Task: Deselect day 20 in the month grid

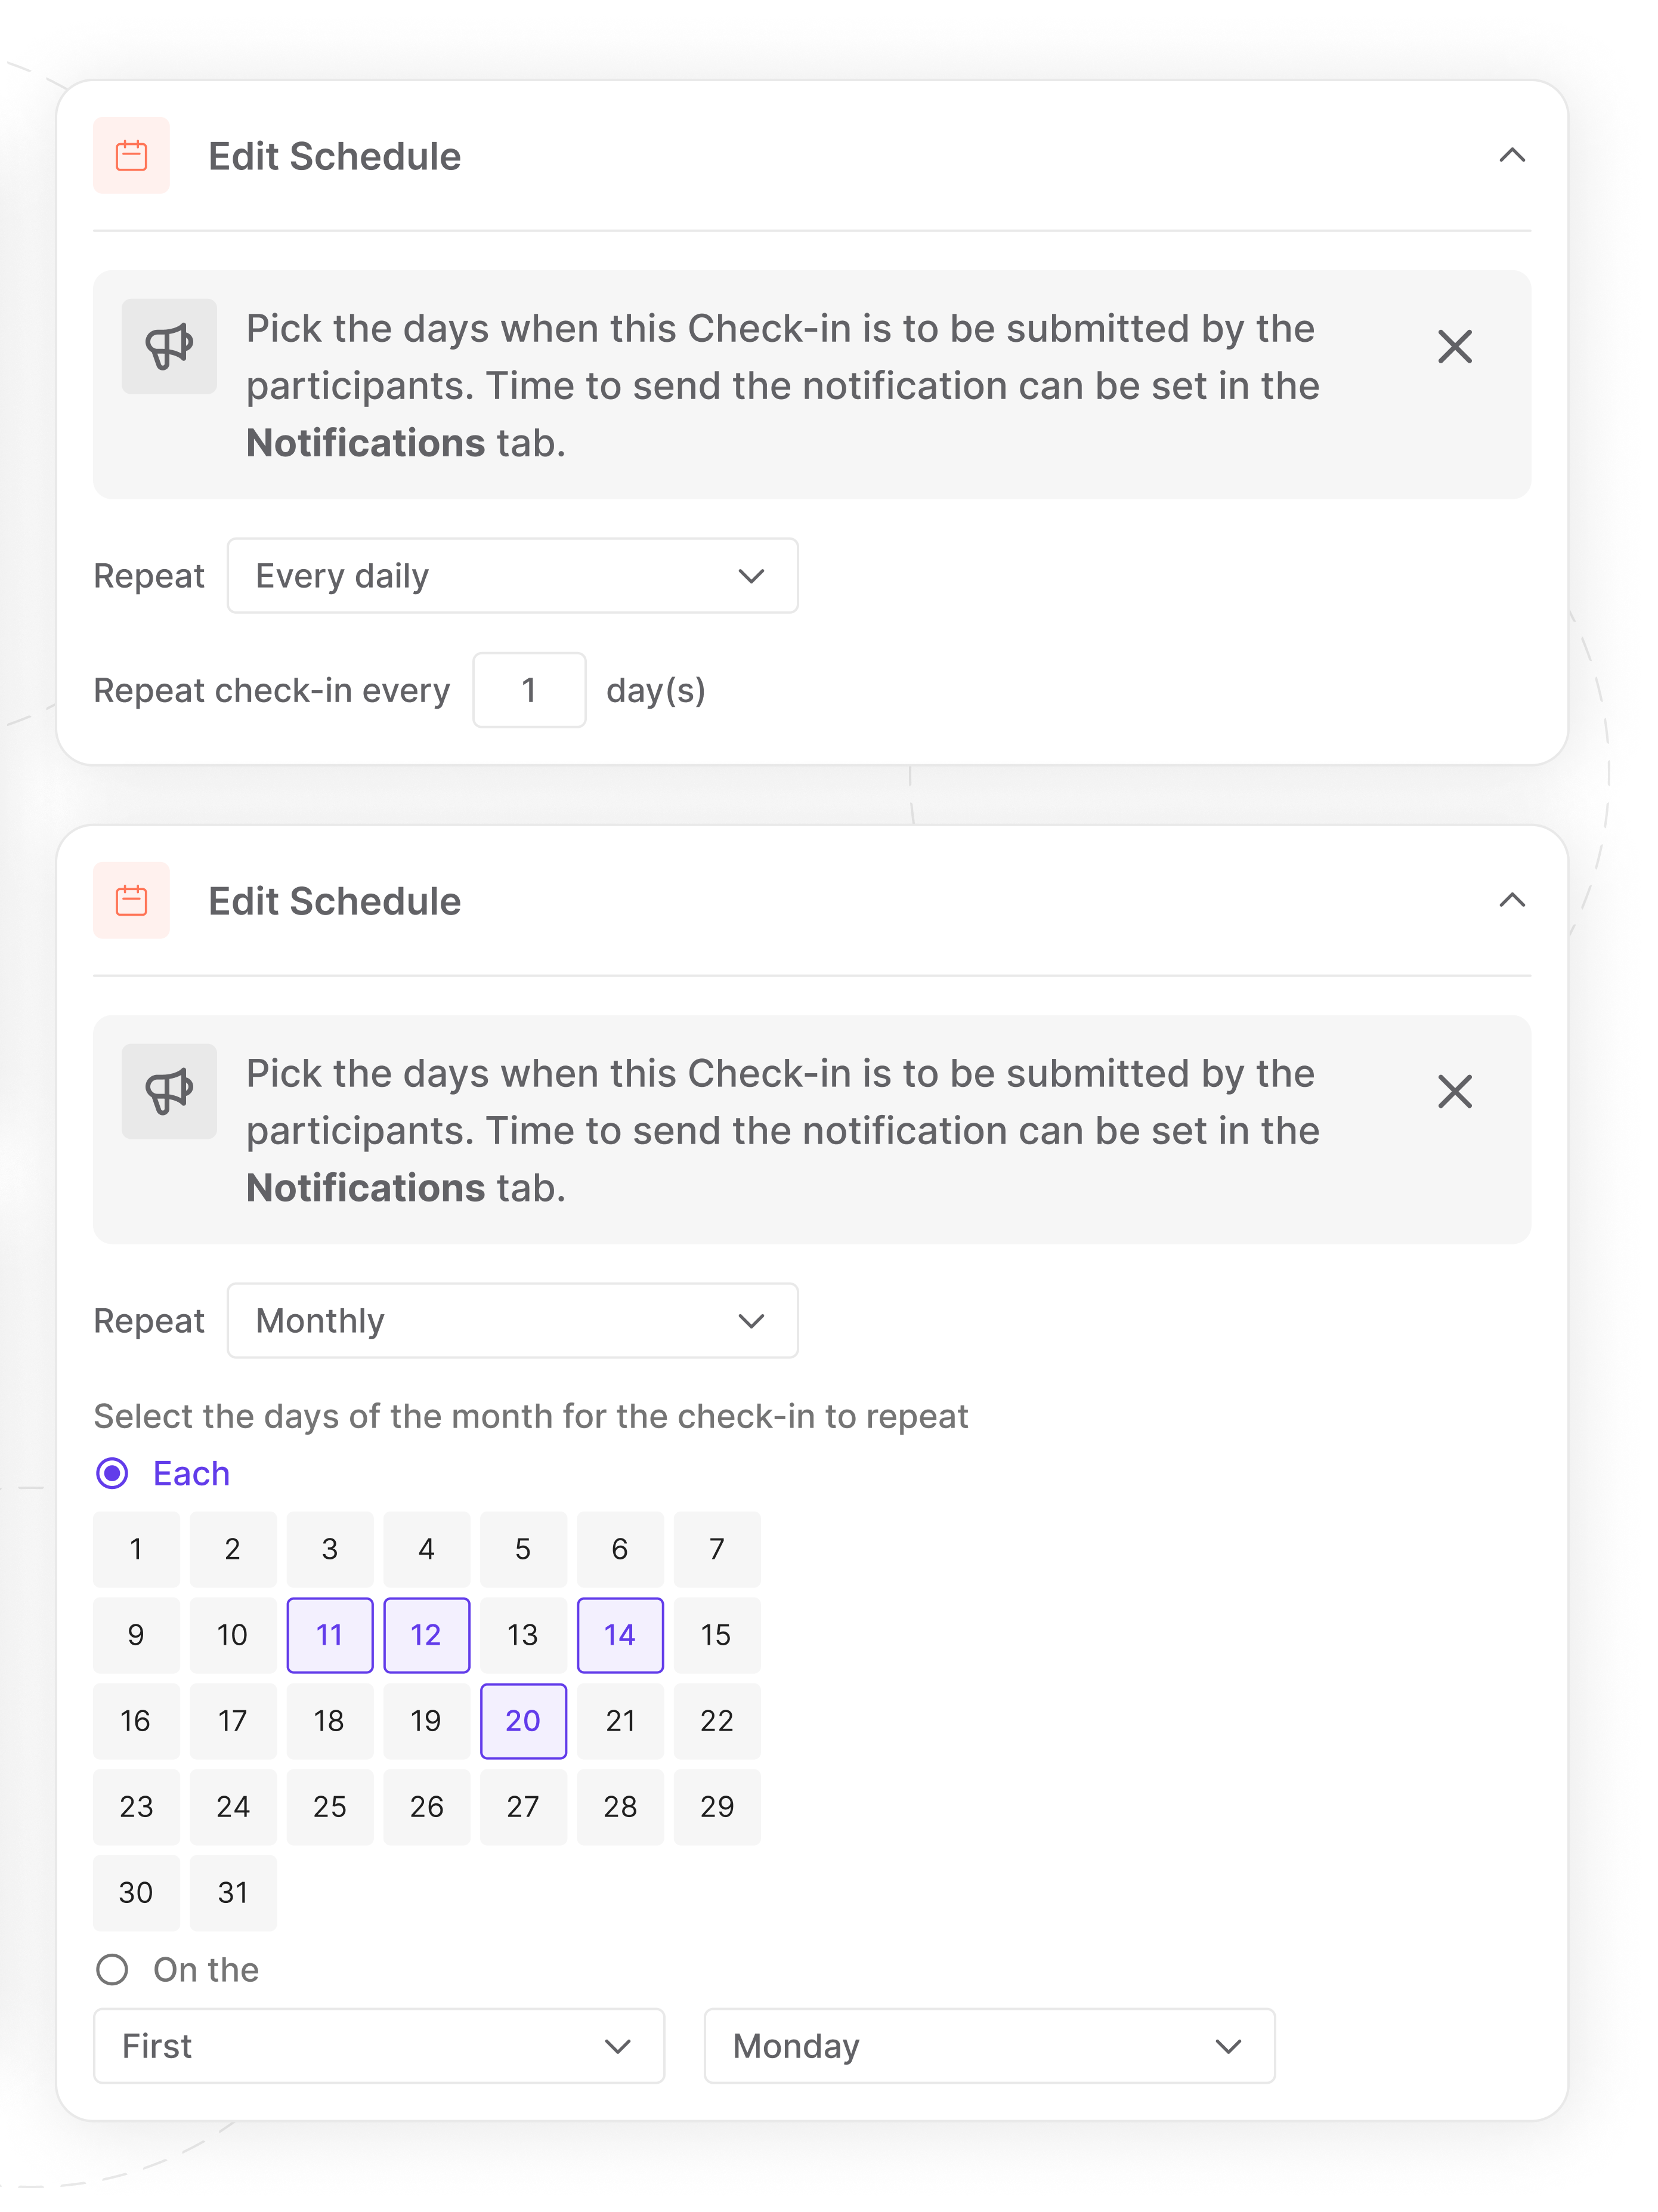Action: tap(523, 1721)
